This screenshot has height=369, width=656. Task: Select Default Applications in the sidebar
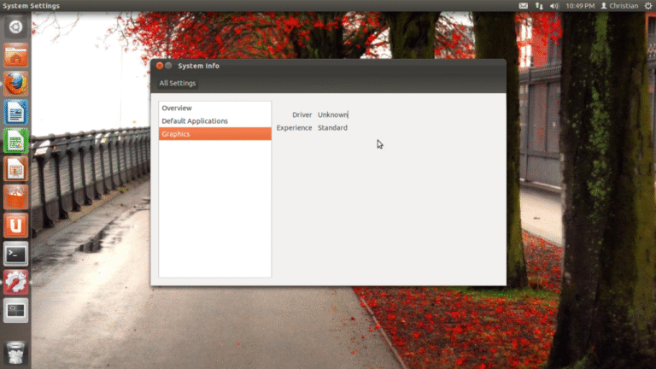[x=195, y=121]
